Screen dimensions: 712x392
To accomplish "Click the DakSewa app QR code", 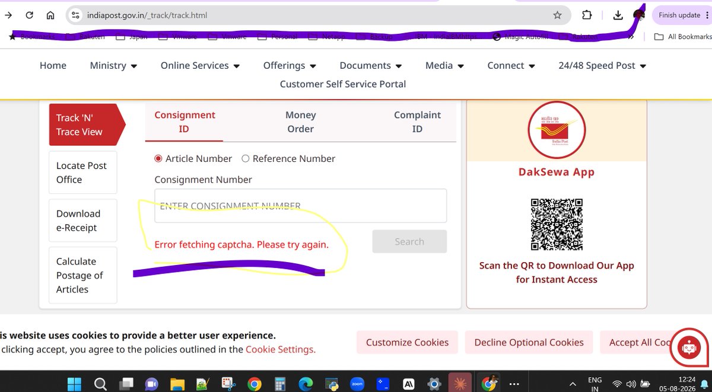I will tap(557, 224).
